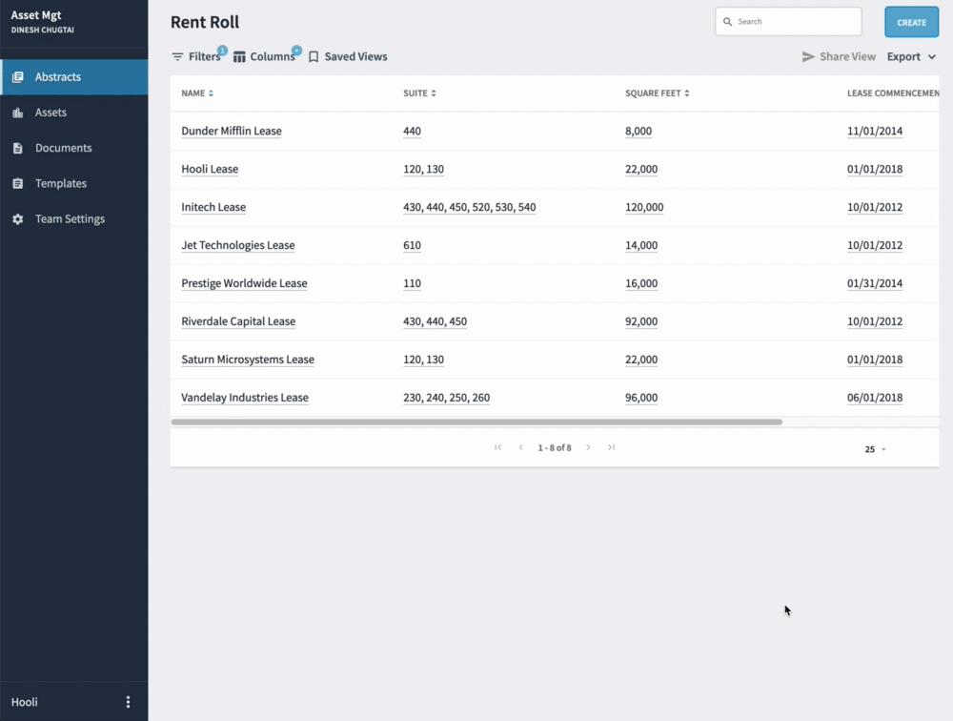Open the Templates section

74,183
